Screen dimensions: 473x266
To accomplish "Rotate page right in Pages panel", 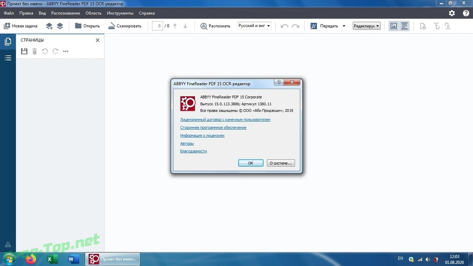I will [x=55, y=51].
